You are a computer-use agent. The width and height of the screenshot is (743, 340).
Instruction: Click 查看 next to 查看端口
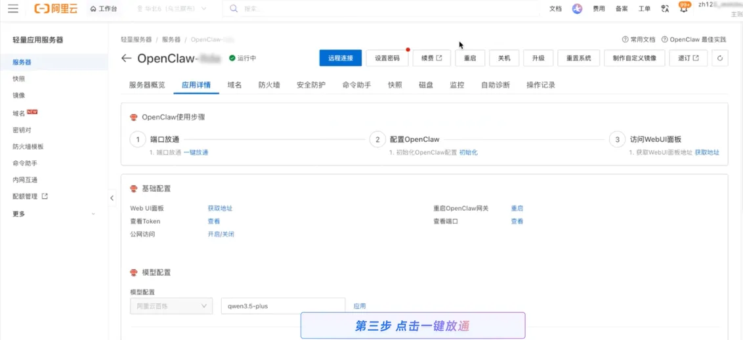(517, 221)
